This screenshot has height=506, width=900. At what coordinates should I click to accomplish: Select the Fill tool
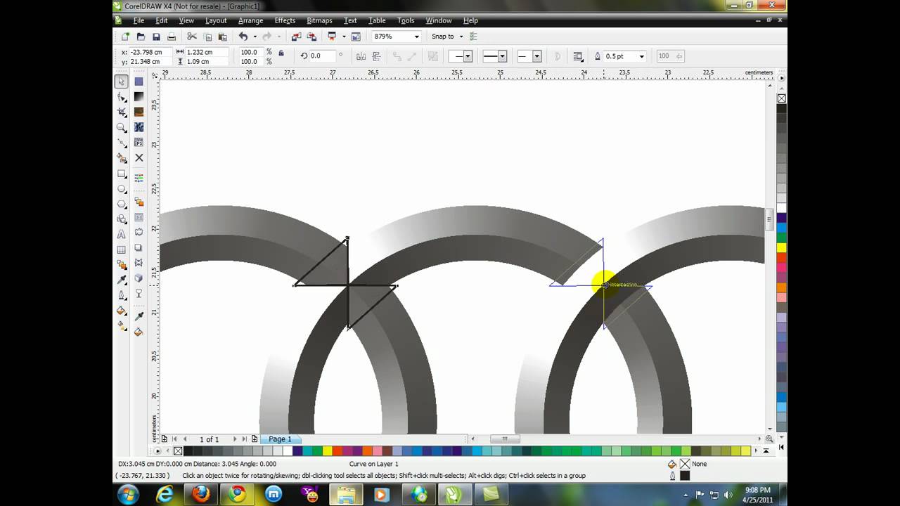coord(122,311)
